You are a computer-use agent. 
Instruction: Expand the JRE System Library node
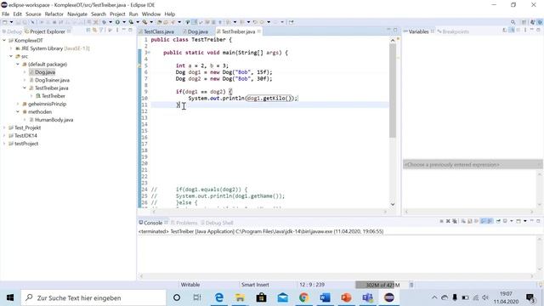[x=11, y=48]
